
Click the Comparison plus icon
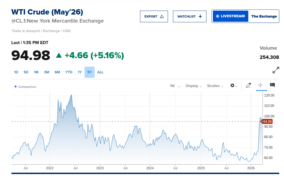(16, 86)
